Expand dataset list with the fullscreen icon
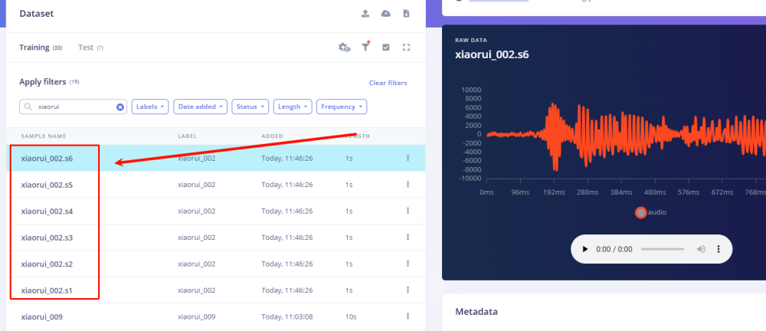The image size is (766, 331). click(407, 48)
